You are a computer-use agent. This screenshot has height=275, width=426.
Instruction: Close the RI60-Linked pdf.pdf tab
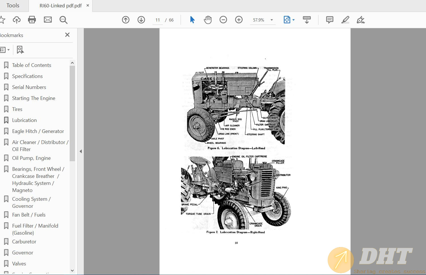88,5
